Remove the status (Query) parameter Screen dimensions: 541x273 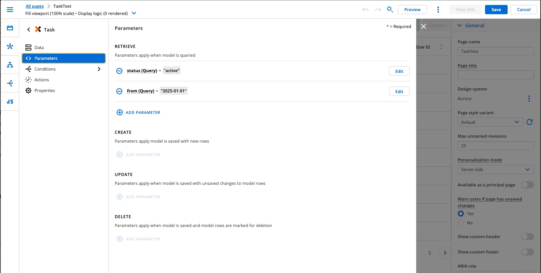pyautogui.click(x=119, y=71)
